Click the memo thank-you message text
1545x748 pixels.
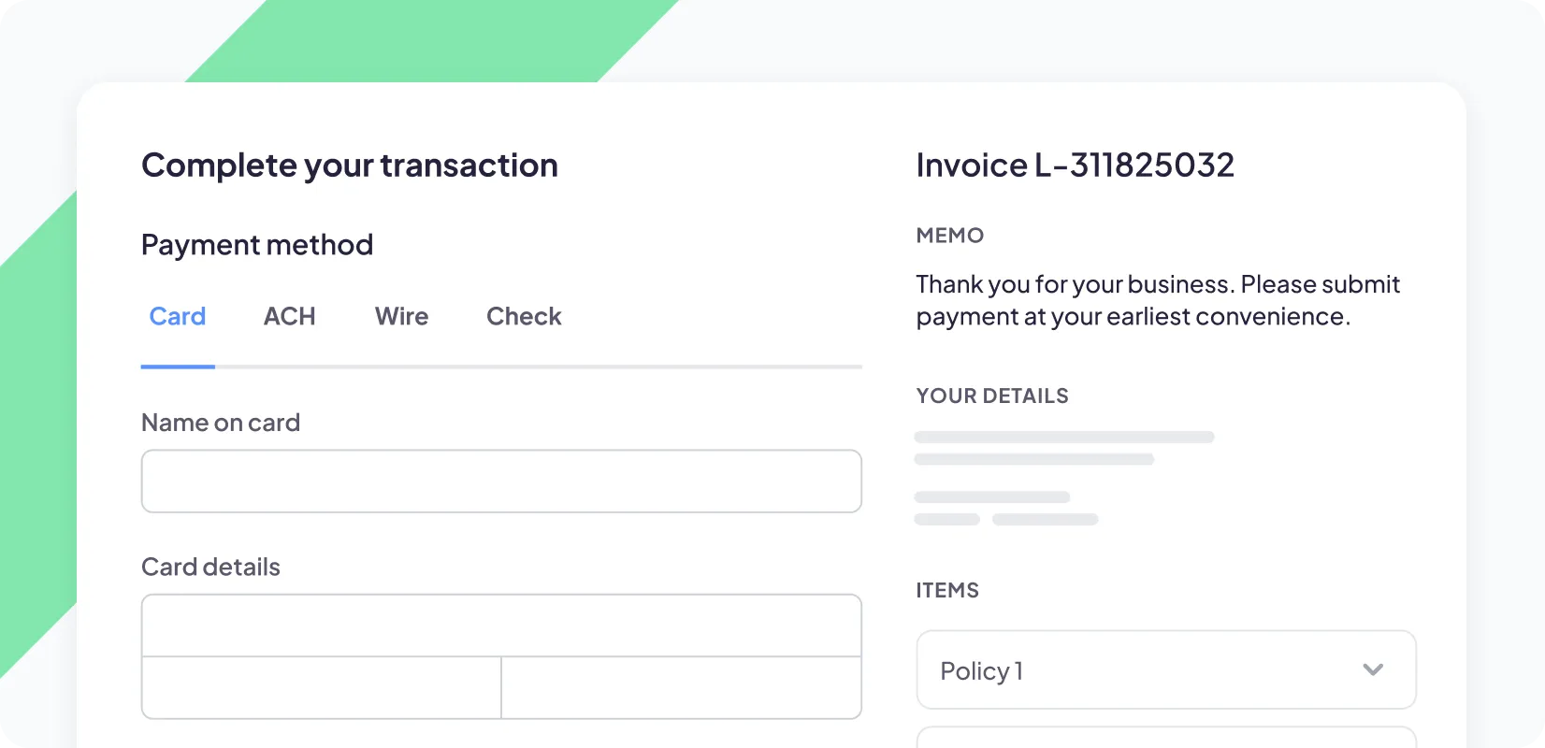point(1157,300)
